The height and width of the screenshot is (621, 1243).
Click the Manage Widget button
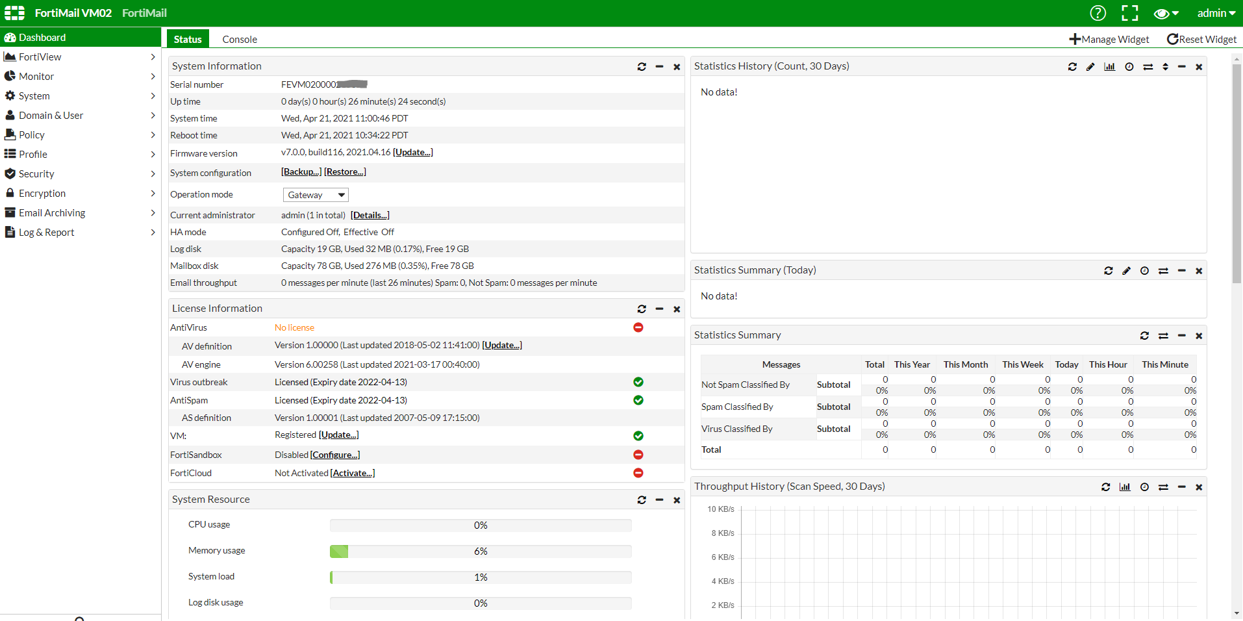[x=1109, y=40]
